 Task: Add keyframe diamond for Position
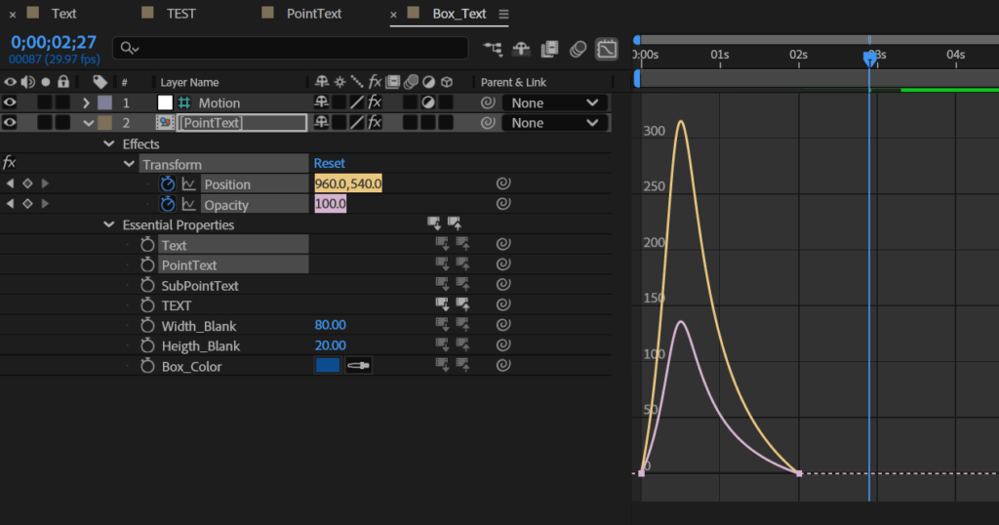point(27,183)
